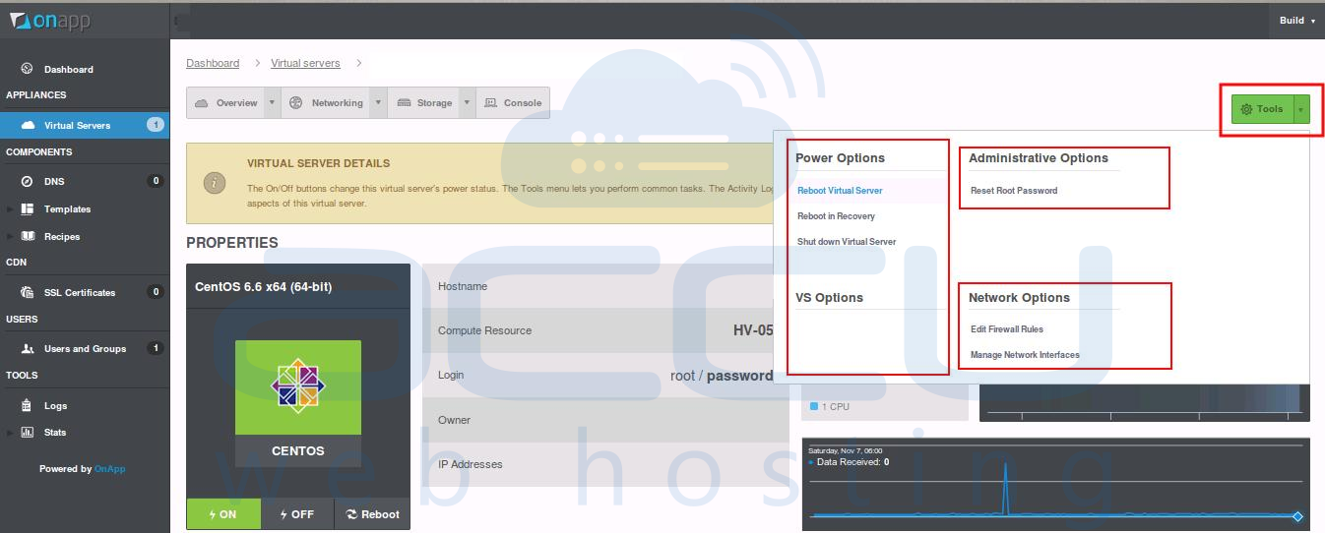Viewport: 1325px width, 533px height.
Task: Click the DNS count badge
Action: click(x=155, y=181)
